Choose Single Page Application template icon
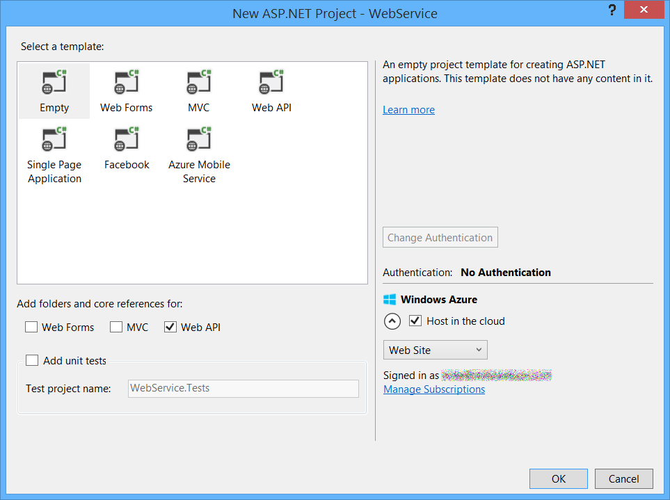Screen dimensions: 670x500 pos(54,140)
